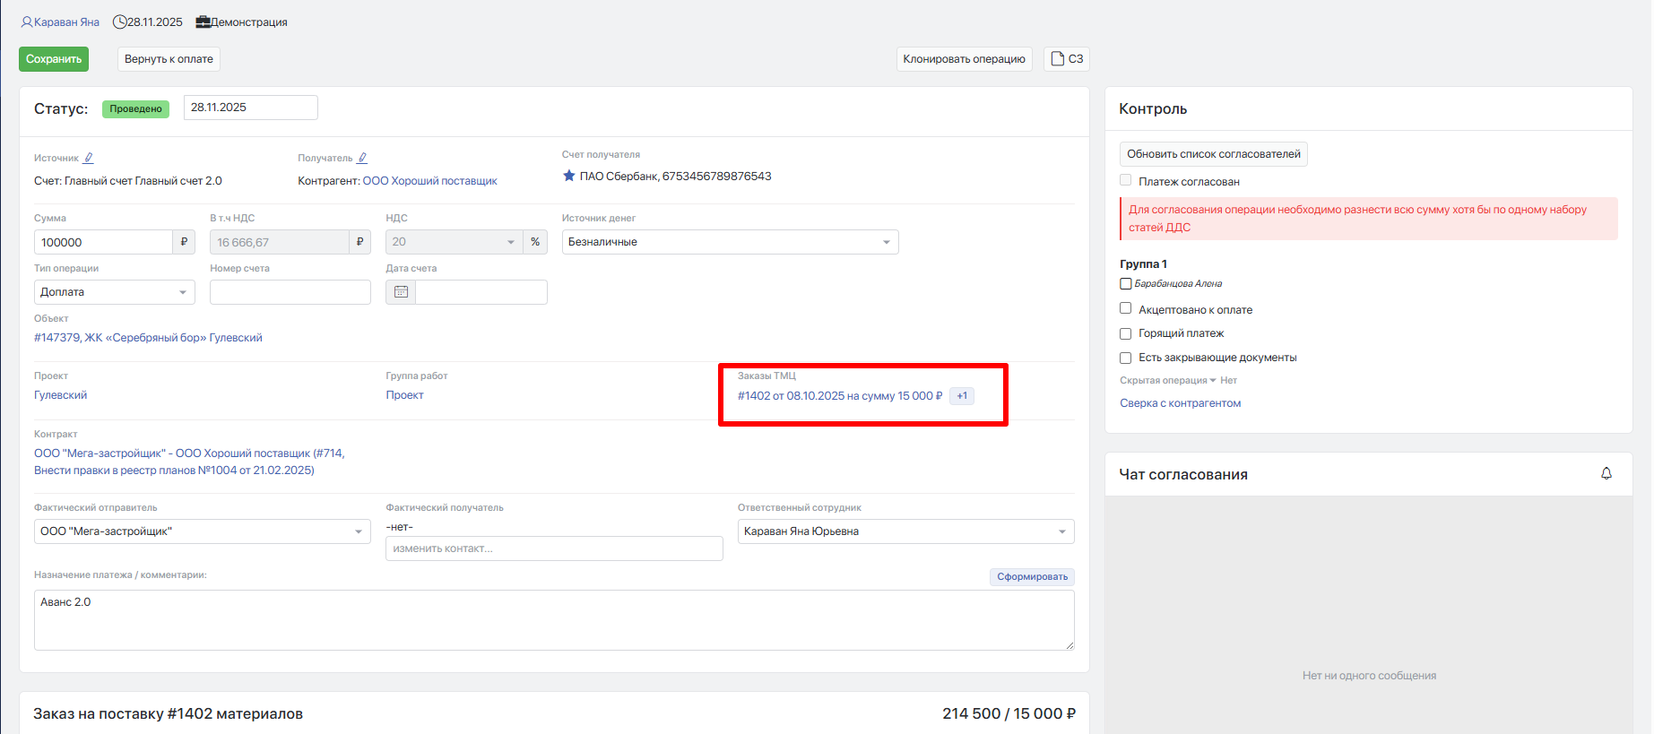The image size is (1654, 734).
Task: Click the СЗ document button
Action: point(1067,59)
